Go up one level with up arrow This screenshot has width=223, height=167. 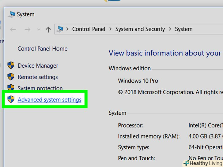pos(48,29)
